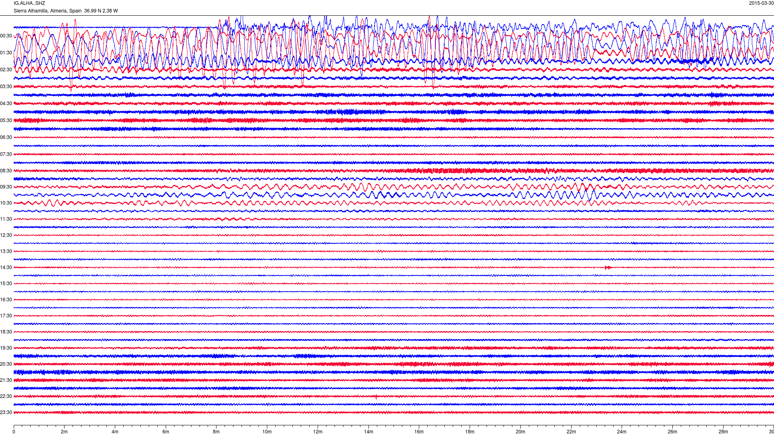The width and height of the screenshot is (774, 435).
Task: Click the 12m axis tick label
Action: coord(318,432)
